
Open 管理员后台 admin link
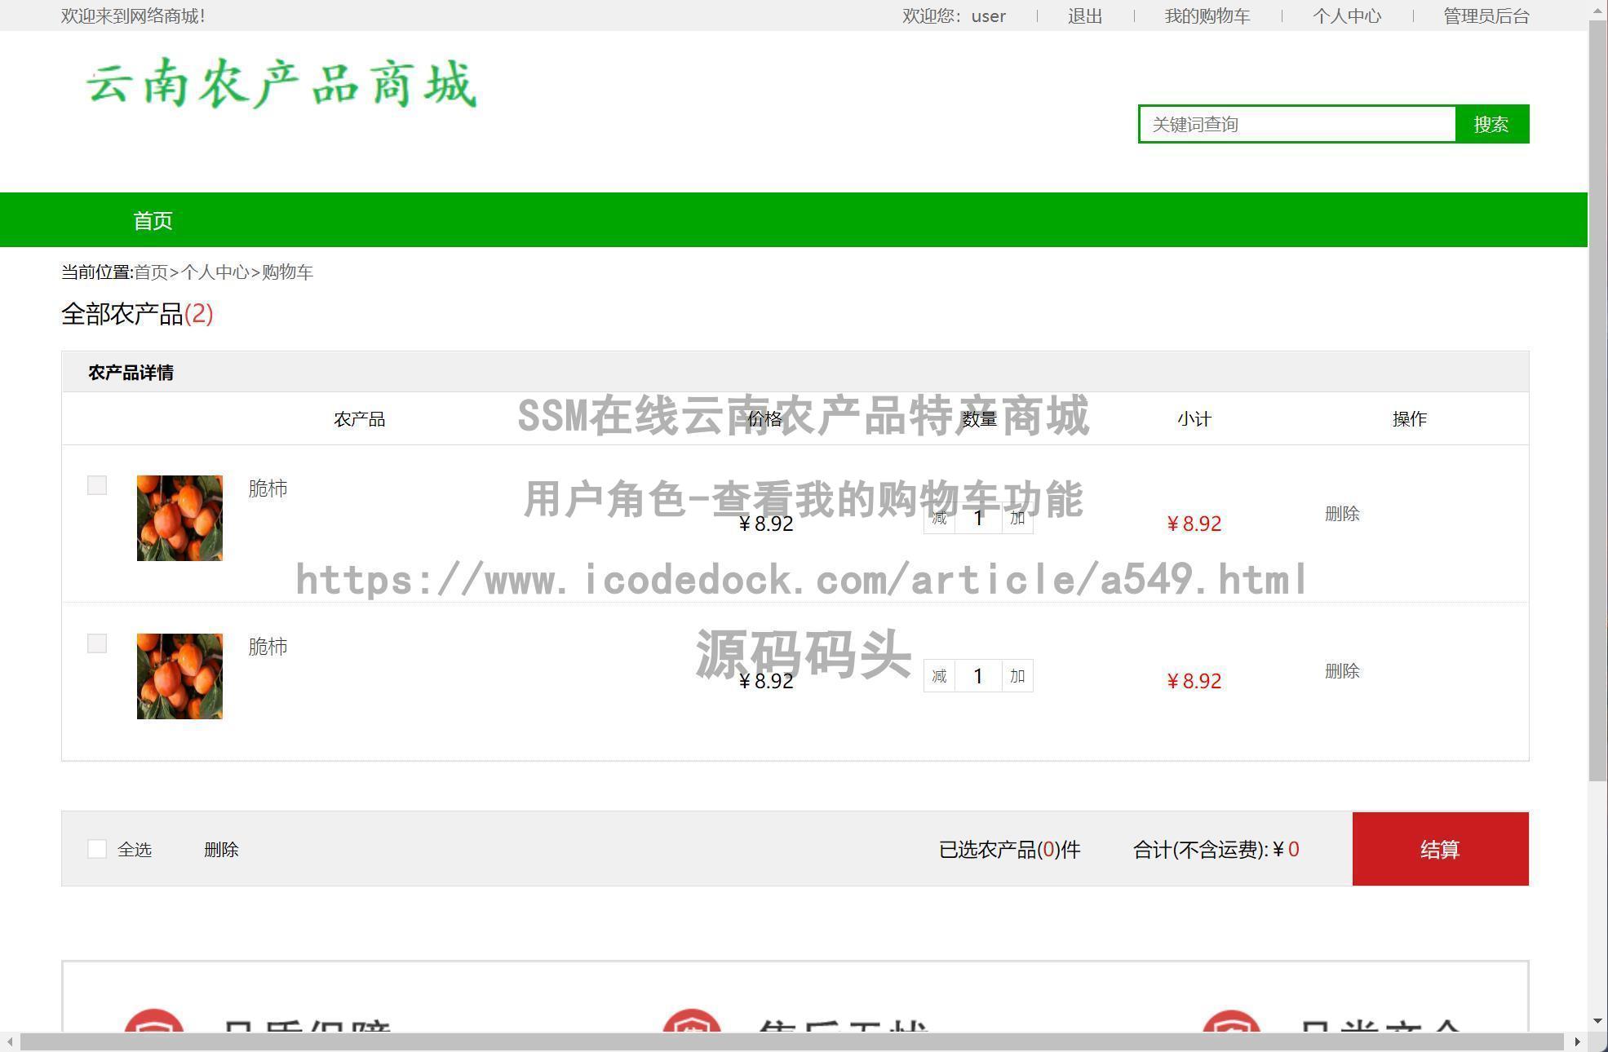(1486, 16)
